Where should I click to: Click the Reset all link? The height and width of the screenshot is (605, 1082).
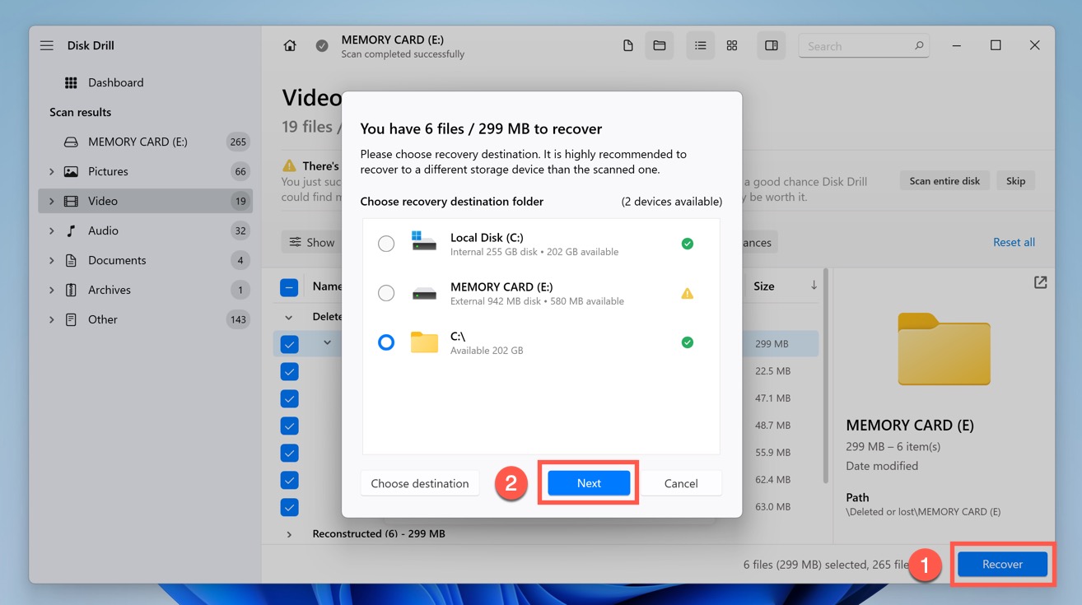pos(1014,242)
